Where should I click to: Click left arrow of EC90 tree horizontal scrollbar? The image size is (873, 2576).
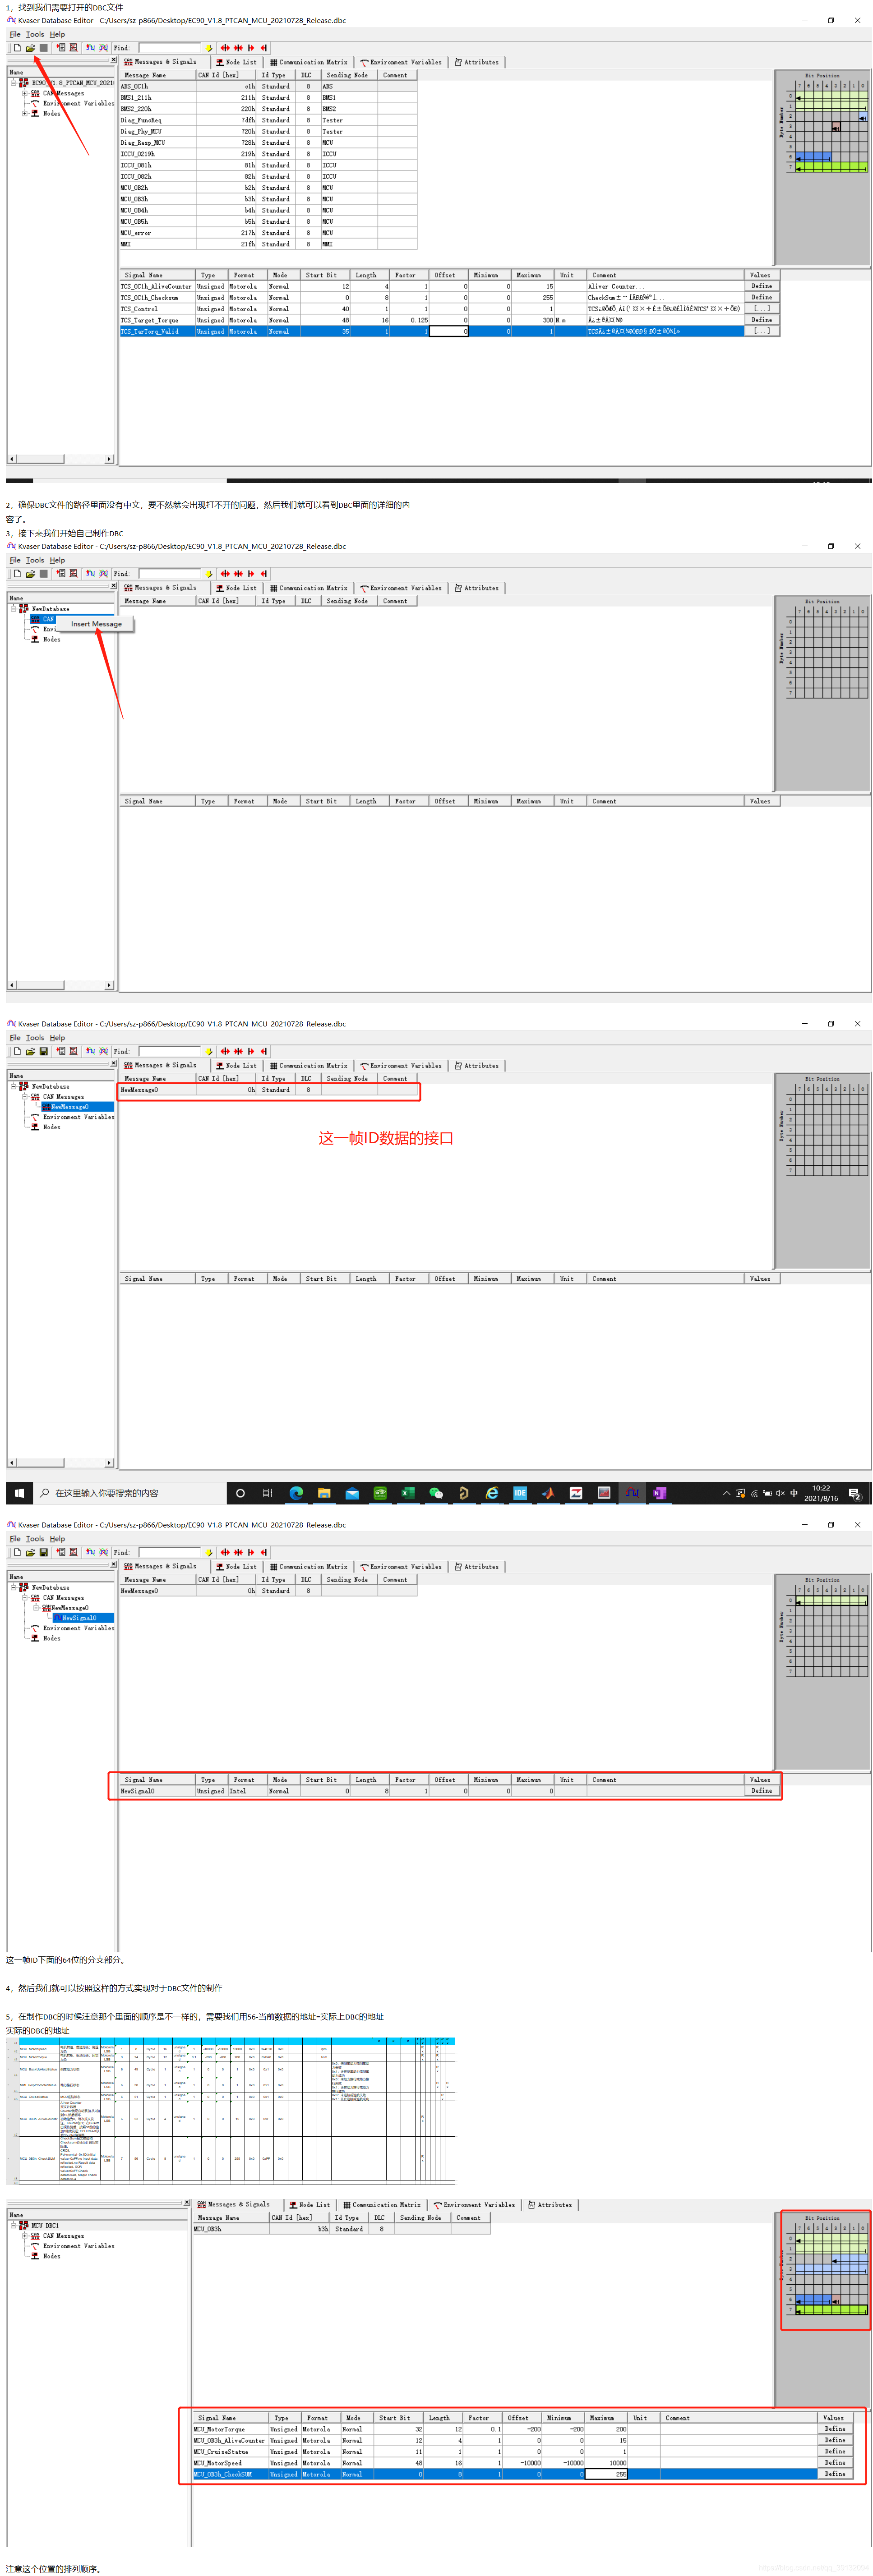(x=12, y=459)
